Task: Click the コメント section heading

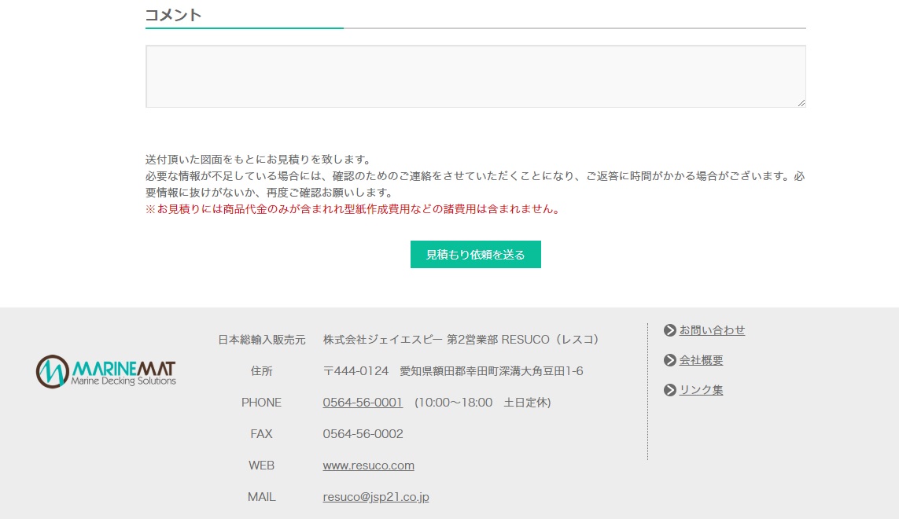Action: click(x=174, y=15)
